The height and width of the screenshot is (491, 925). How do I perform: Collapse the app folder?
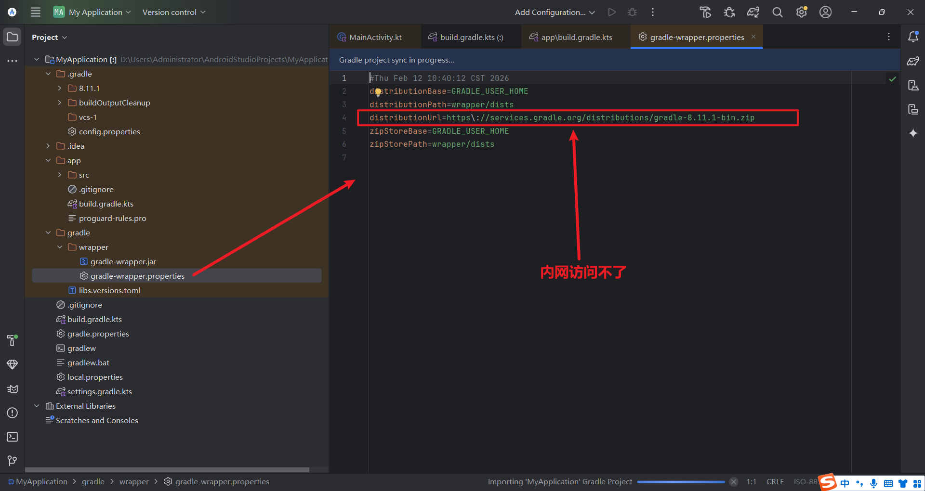point(48,160)
